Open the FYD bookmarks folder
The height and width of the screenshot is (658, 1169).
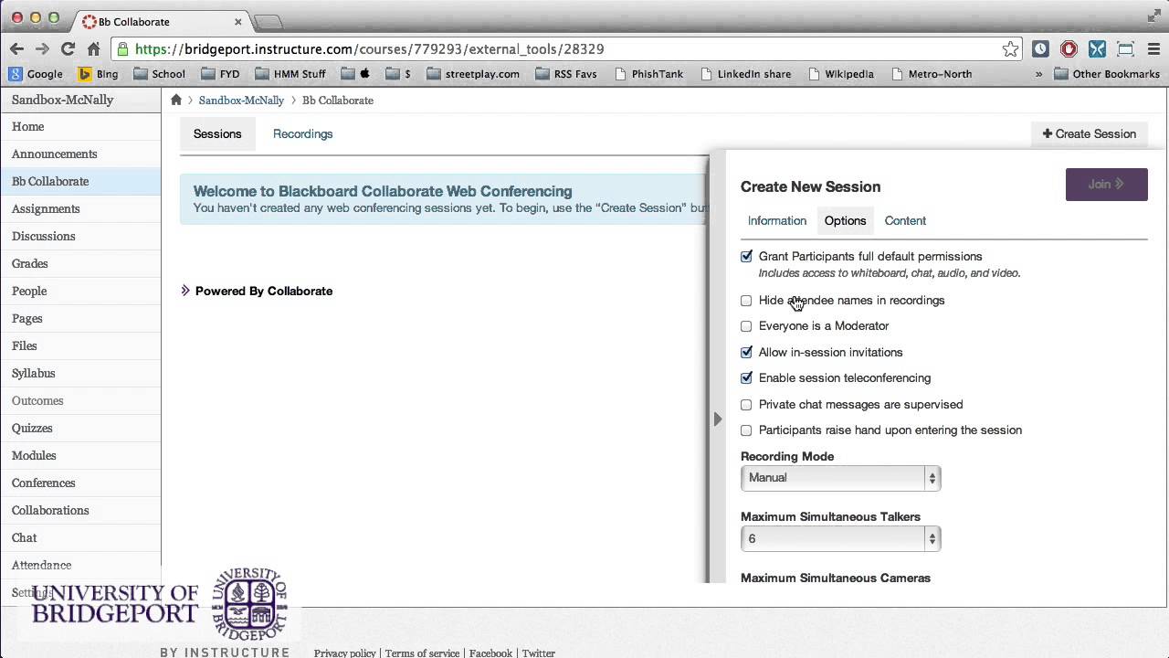click(220, 74)
